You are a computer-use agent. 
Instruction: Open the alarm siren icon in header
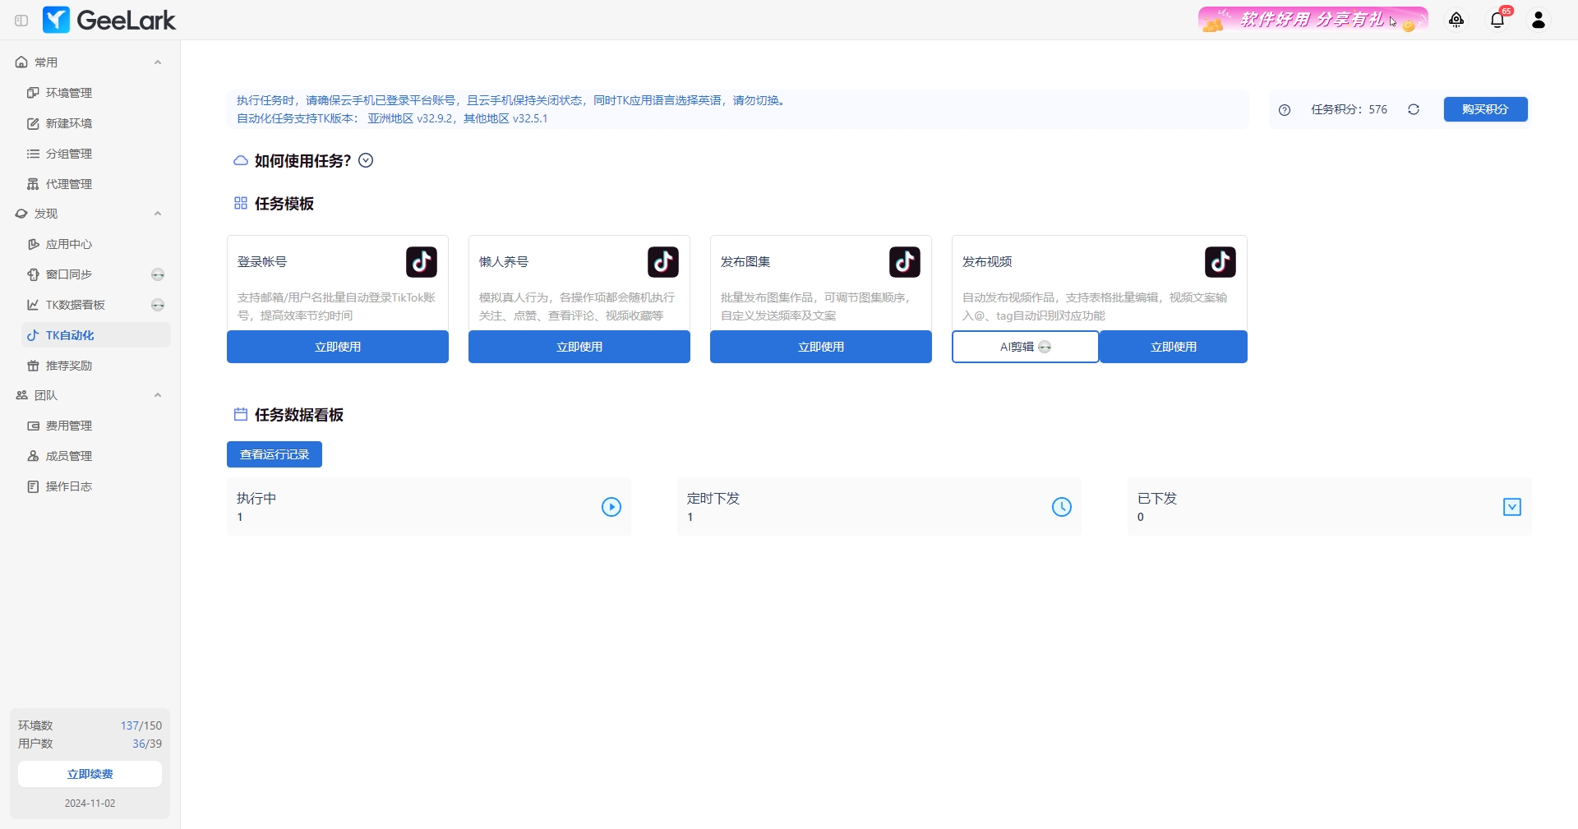coord(1456,20)
